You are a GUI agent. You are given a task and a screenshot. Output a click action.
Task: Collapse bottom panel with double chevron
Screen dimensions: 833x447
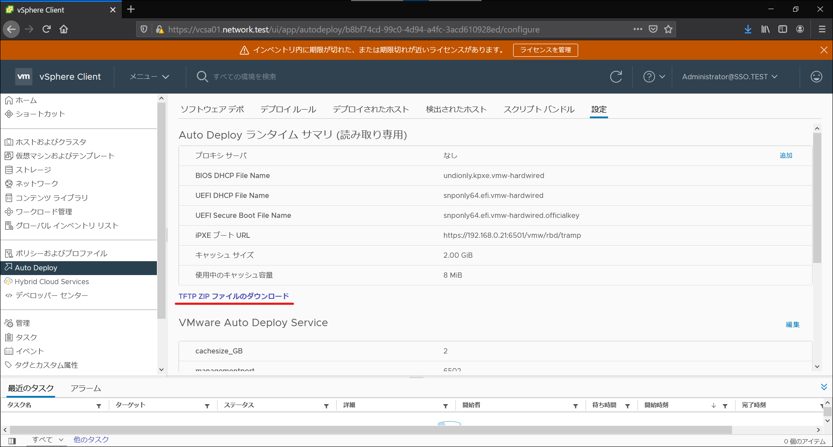(824, 387)
